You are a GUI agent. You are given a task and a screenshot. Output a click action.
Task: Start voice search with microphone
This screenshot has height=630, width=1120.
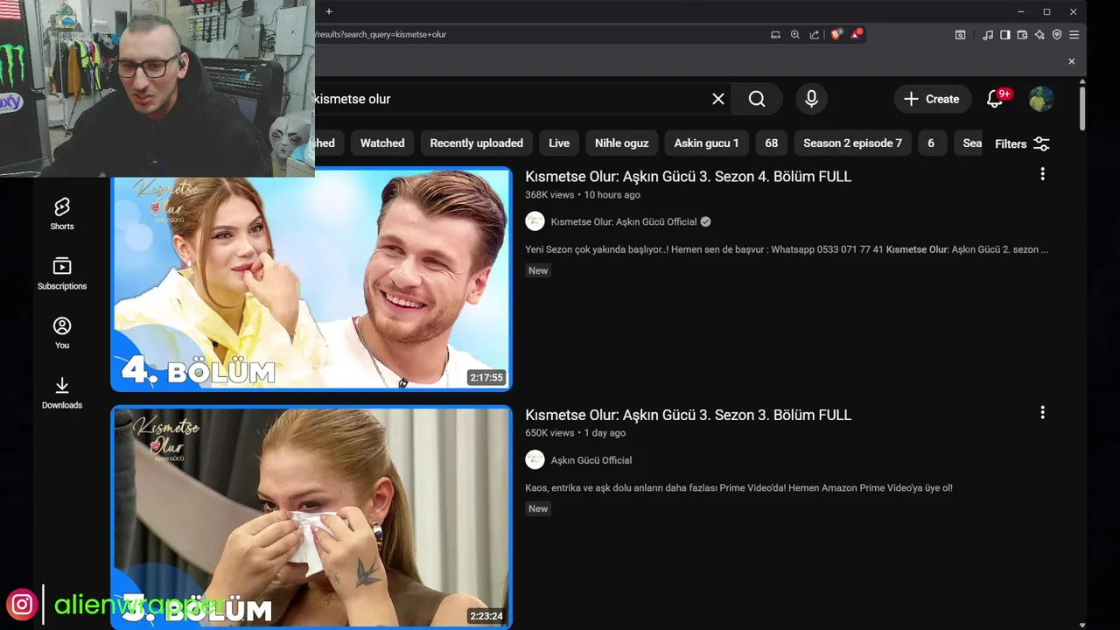[811, 99]
